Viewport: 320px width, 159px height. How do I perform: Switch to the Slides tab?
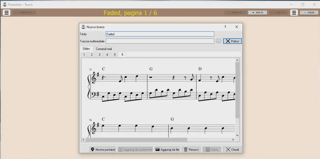(86, 48)
